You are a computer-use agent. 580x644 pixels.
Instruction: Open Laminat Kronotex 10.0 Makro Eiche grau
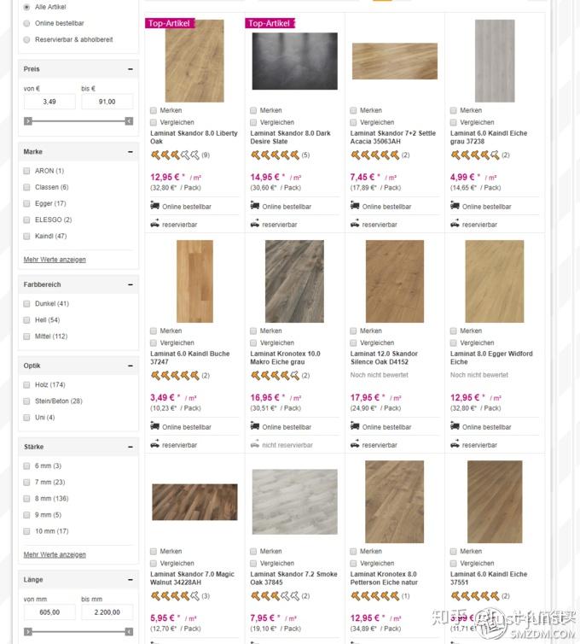(x=285, y=358)
